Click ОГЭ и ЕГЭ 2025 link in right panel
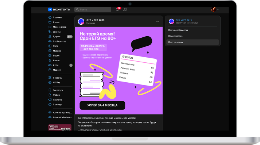The width and height of the screenshot is (260, 145). [x=184, y=20]
